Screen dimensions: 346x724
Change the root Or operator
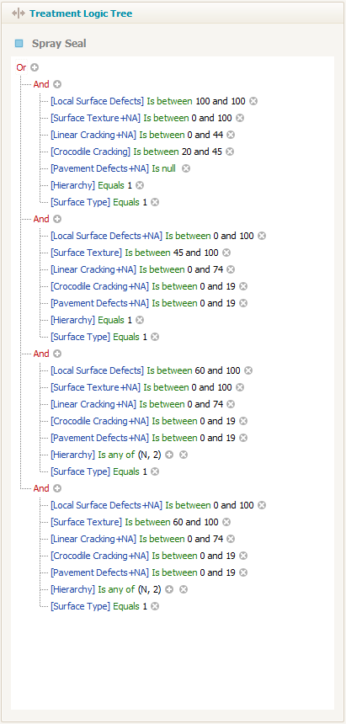pyautogui.click(x=21, y=67)
